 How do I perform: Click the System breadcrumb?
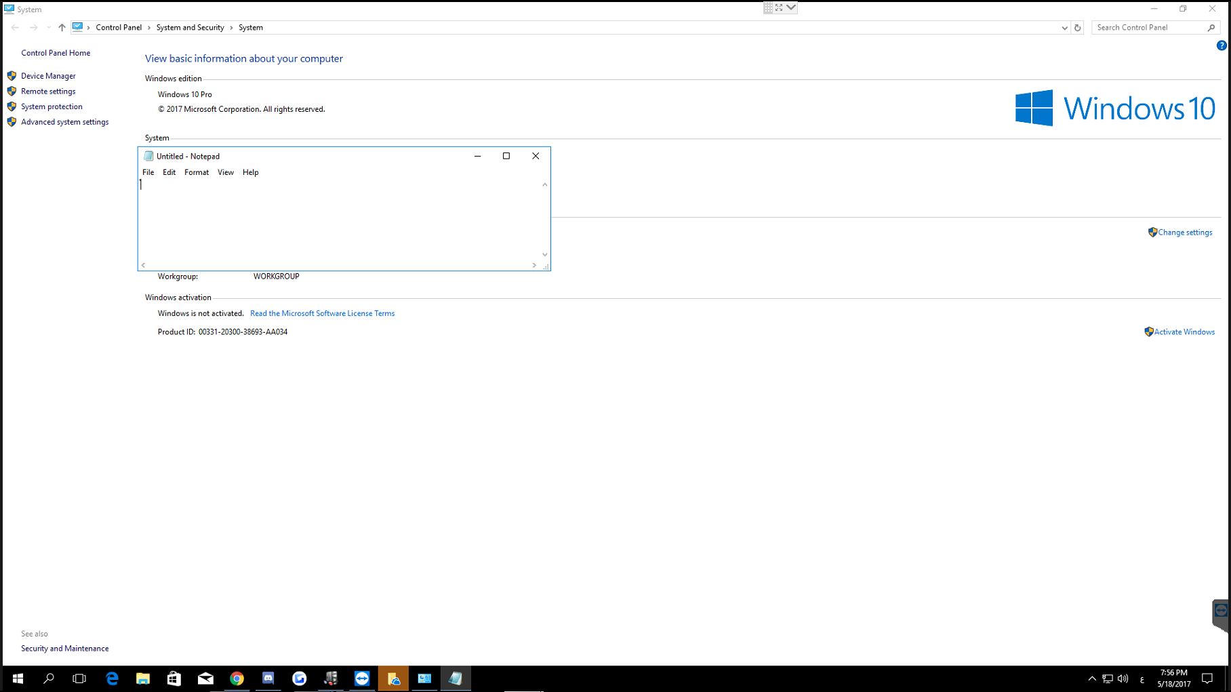251,28
